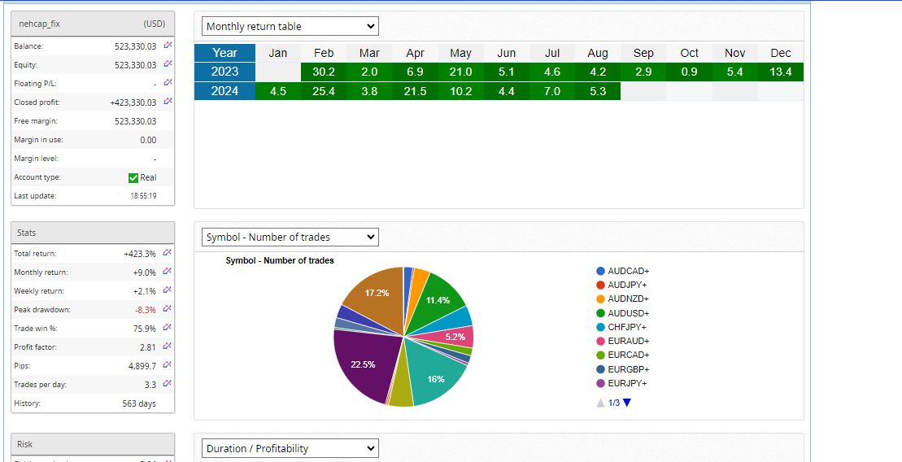This screenshot has height=462, width=902.
Task: Click the chart icon next to Balance
Action: point(168,46)
